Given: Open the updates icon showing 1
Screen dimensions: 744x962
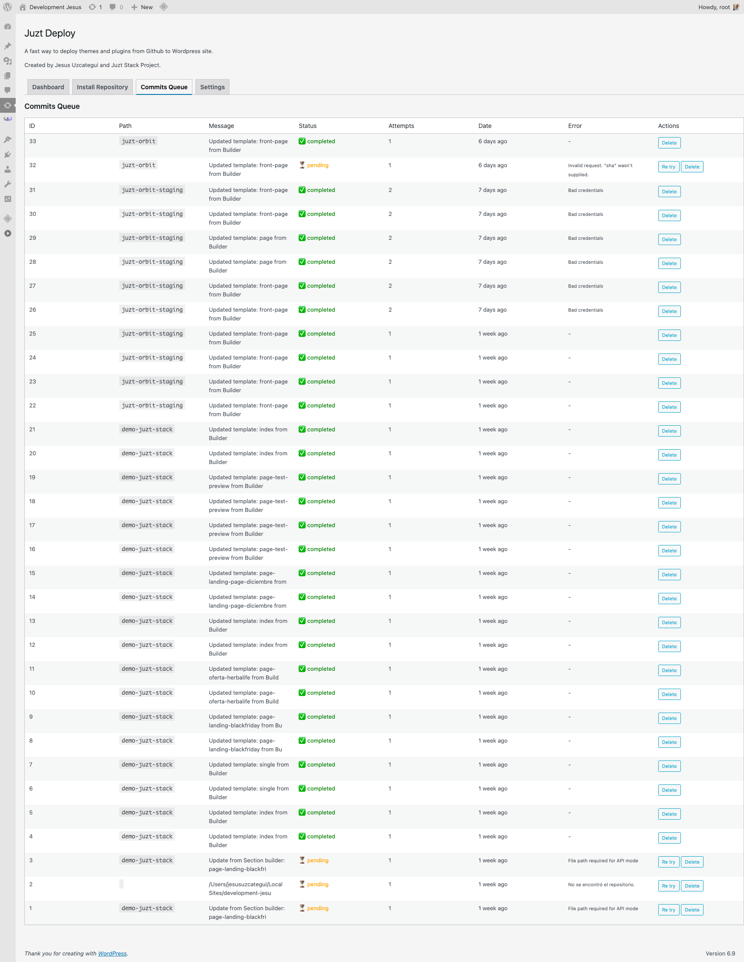Looking at the screenshot, I should [95, 7].
